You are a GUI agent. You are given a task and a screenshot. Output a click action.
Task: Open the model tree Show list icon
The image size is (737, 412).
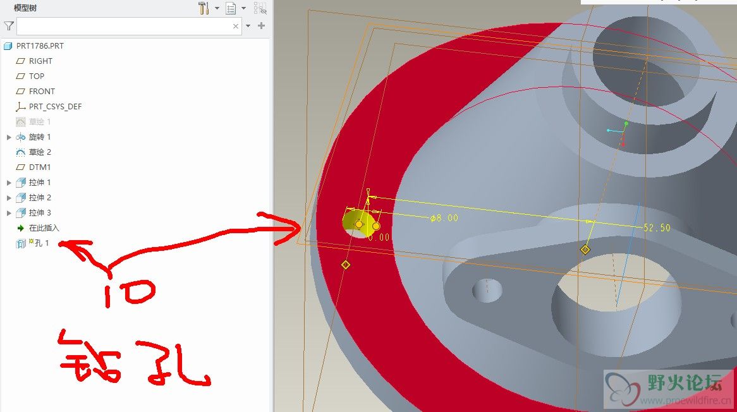click(231, 8)
